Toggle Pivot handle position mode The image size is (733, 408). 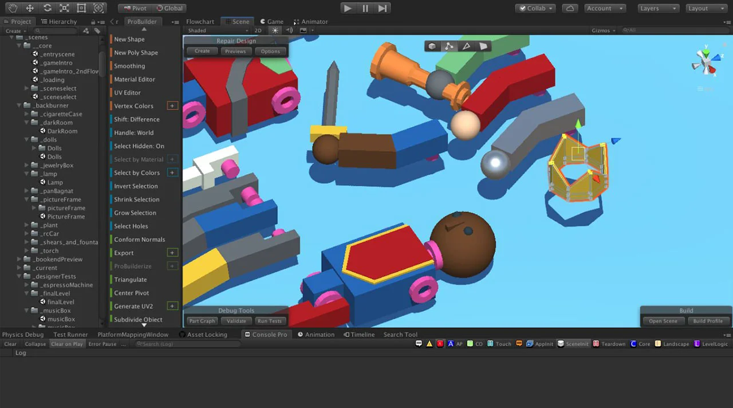[135, 8]
